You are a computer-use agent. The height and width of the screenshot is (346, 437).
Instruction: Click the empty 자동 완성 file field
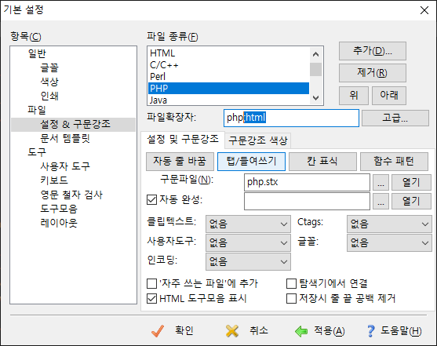(307, 201)
